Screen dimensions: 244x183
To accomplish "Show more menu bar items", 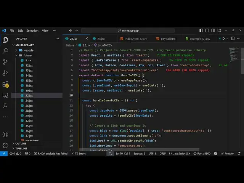I will click(55, 30).
